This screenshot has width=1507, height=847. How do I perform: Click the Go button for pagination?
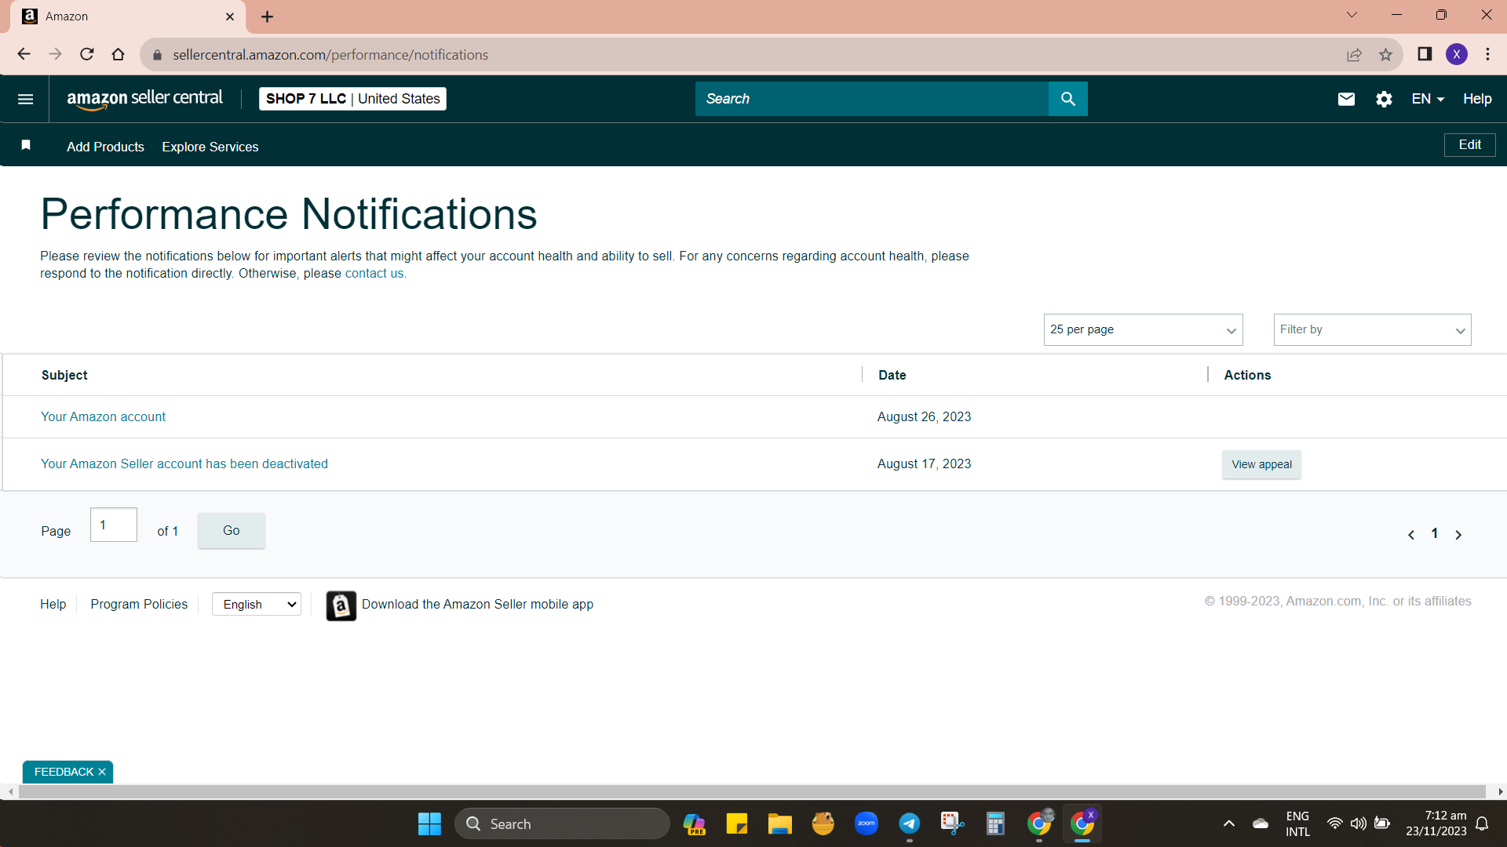(x=231, y=531)
